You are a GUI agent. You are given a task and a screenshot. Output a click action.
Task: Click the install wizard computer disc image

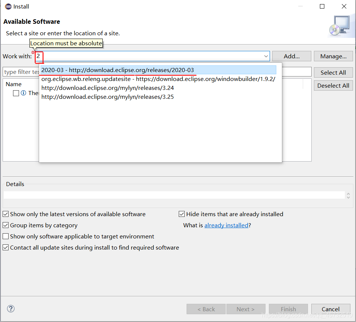click(x=340, y=26)
